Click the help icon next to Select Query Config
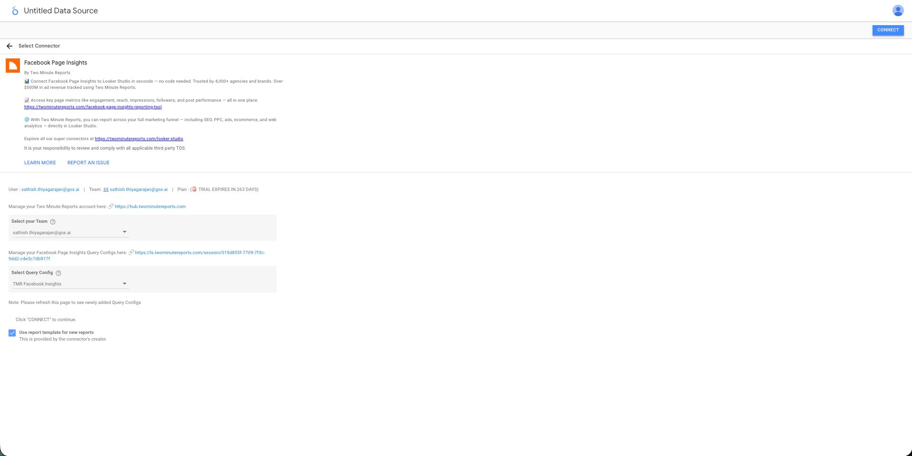 [58, 273]
